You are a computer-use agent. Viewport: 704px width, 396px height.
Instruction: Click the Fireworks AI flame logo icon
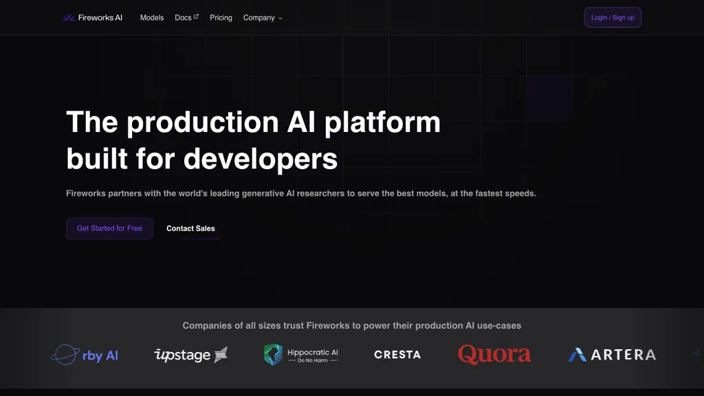tap(69, 17)
